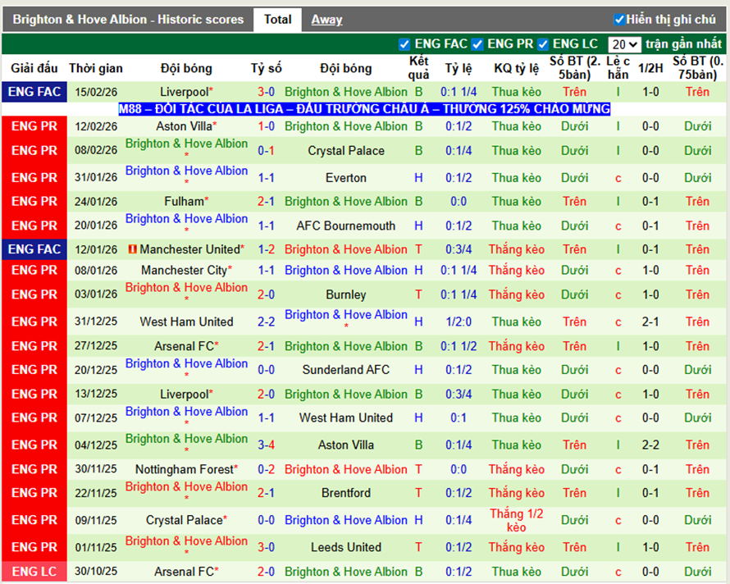Uncheck the ENG PR filter checkbox

pyautogui.click(x=477, y=44)
